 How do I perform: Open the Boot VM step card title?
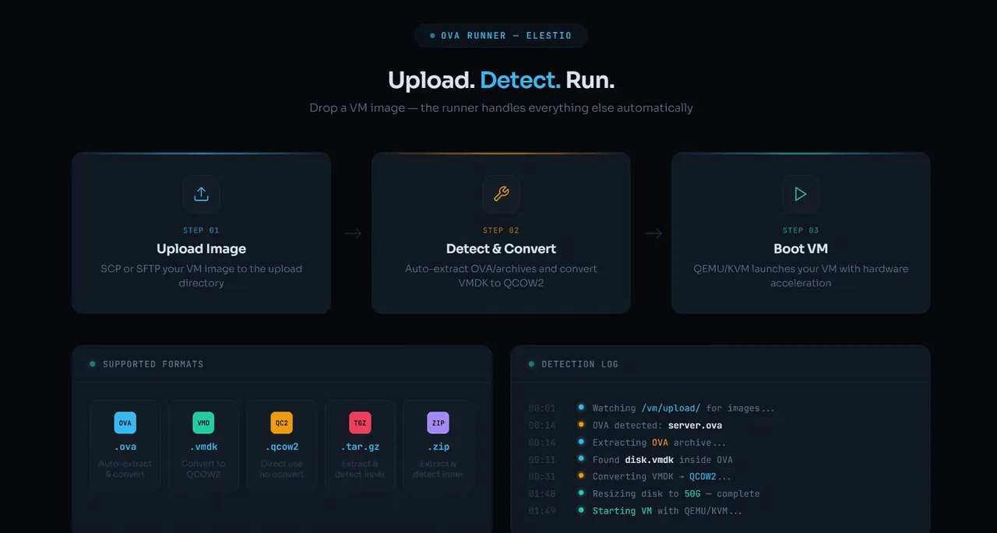(801, 249)
